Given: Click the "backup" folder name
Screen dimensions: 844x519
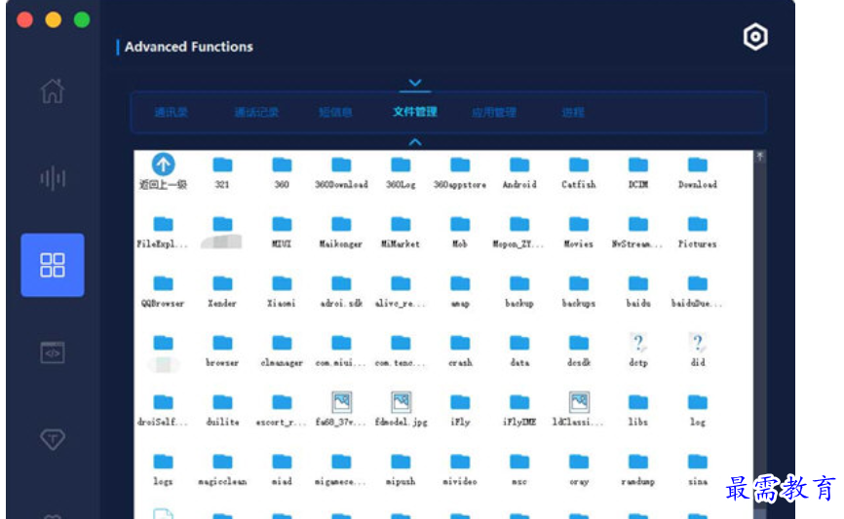Looking at the screenshot, I should click(x=519, y=304).
